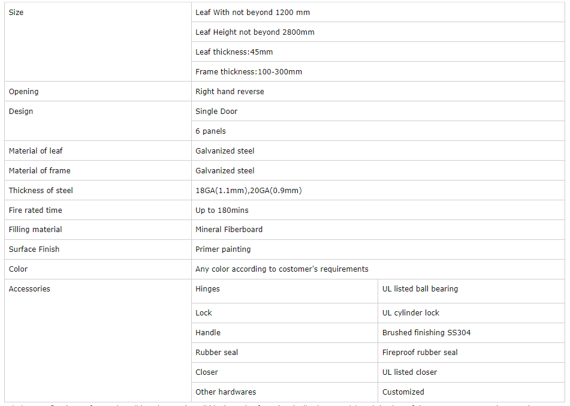Click 'Frame thickness:100-300mm' cell
The width and height of the screenshot is (570, 406).
249,72
